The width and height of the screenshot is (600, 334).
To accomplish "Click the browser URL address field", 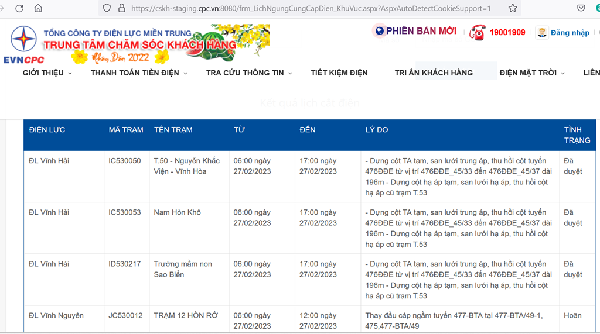I will pyautogui.click(x=311, y=8).
